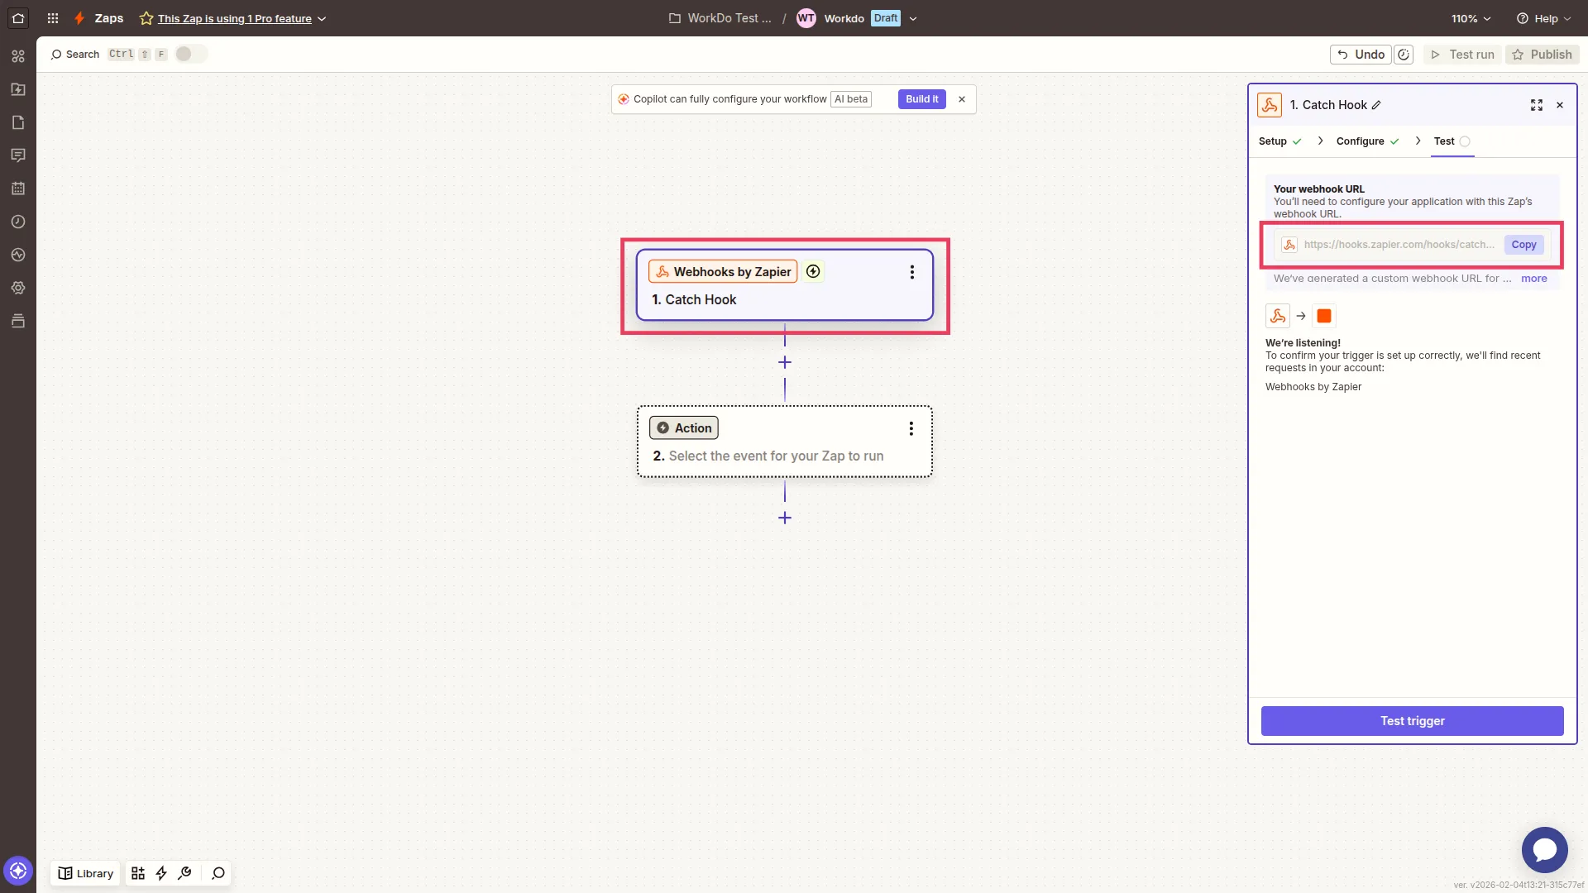Click the chat bubble icon in the sidebar
The width and height of the screenshot is (1588, 893).
18,155
